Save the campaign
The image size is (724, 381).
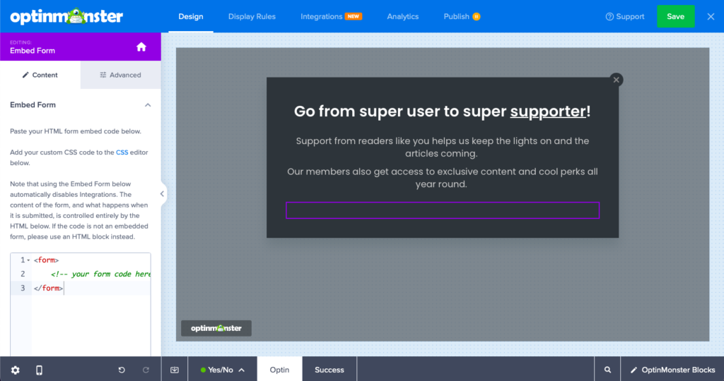[x=675, y=17]
